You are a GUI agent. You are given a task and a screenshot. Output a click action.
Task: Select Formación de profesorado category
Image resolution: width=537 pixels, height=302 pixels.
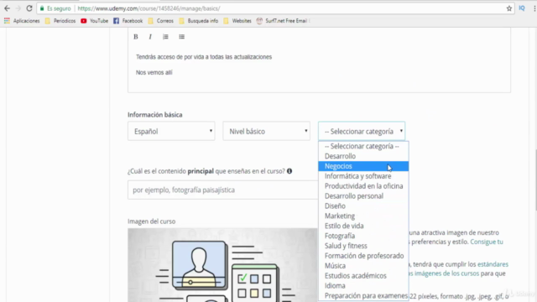pos(363,255)
